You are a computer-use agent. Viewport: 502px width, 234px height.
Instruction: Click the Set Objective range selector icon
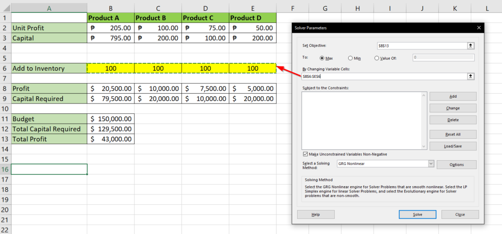[471, 45]
